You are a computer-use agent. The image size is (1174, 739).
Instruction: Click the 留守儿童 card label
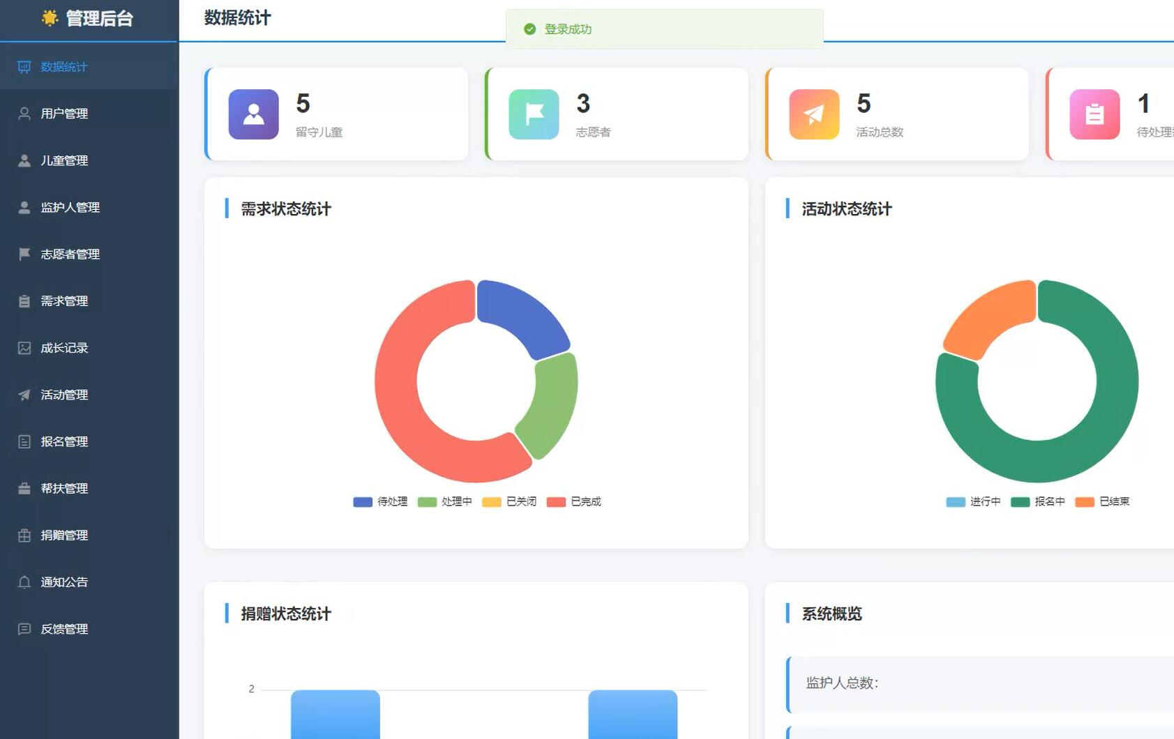319,132
